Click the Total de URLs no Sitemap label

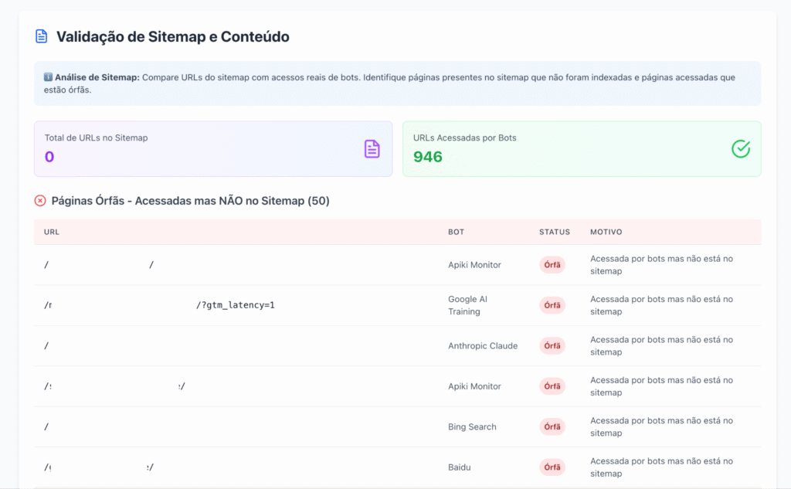(96, 138)
